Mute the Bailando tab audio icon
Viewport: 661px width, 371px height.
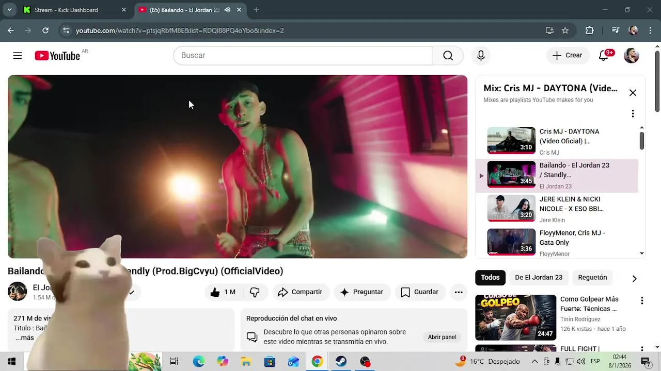point(227,10)
